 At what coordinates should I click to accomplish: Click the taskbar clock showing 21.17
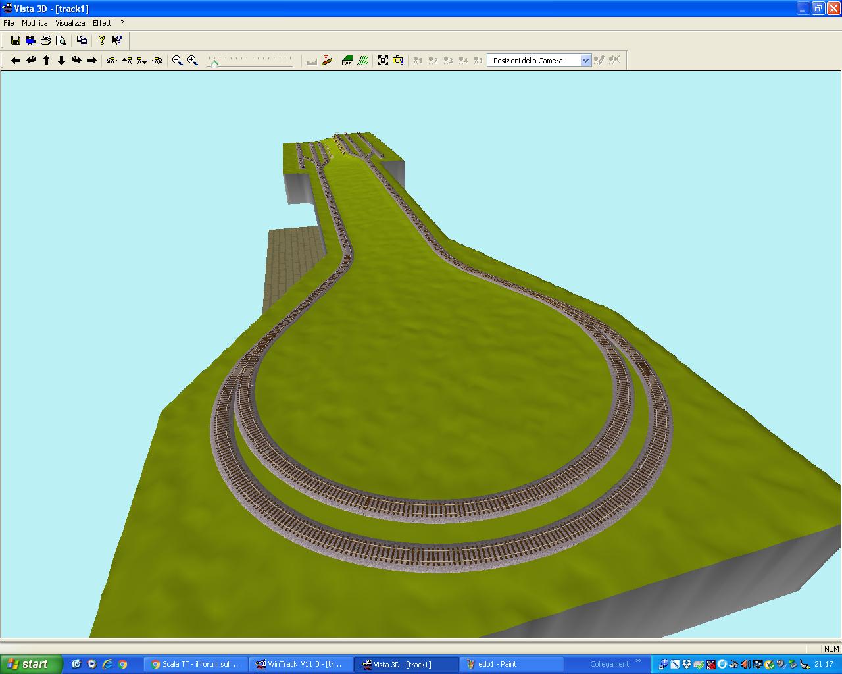click(x=824, y=664)
